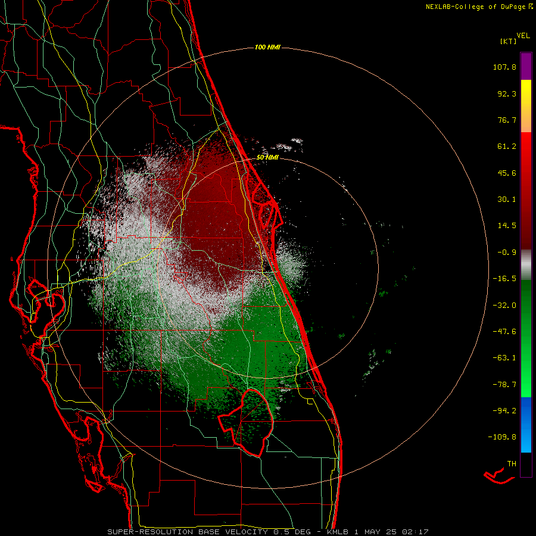Viewport: 536px width, 536px height.
Task: Click the -63.1 velocity scale value
Action: click(x=504, y=358)
